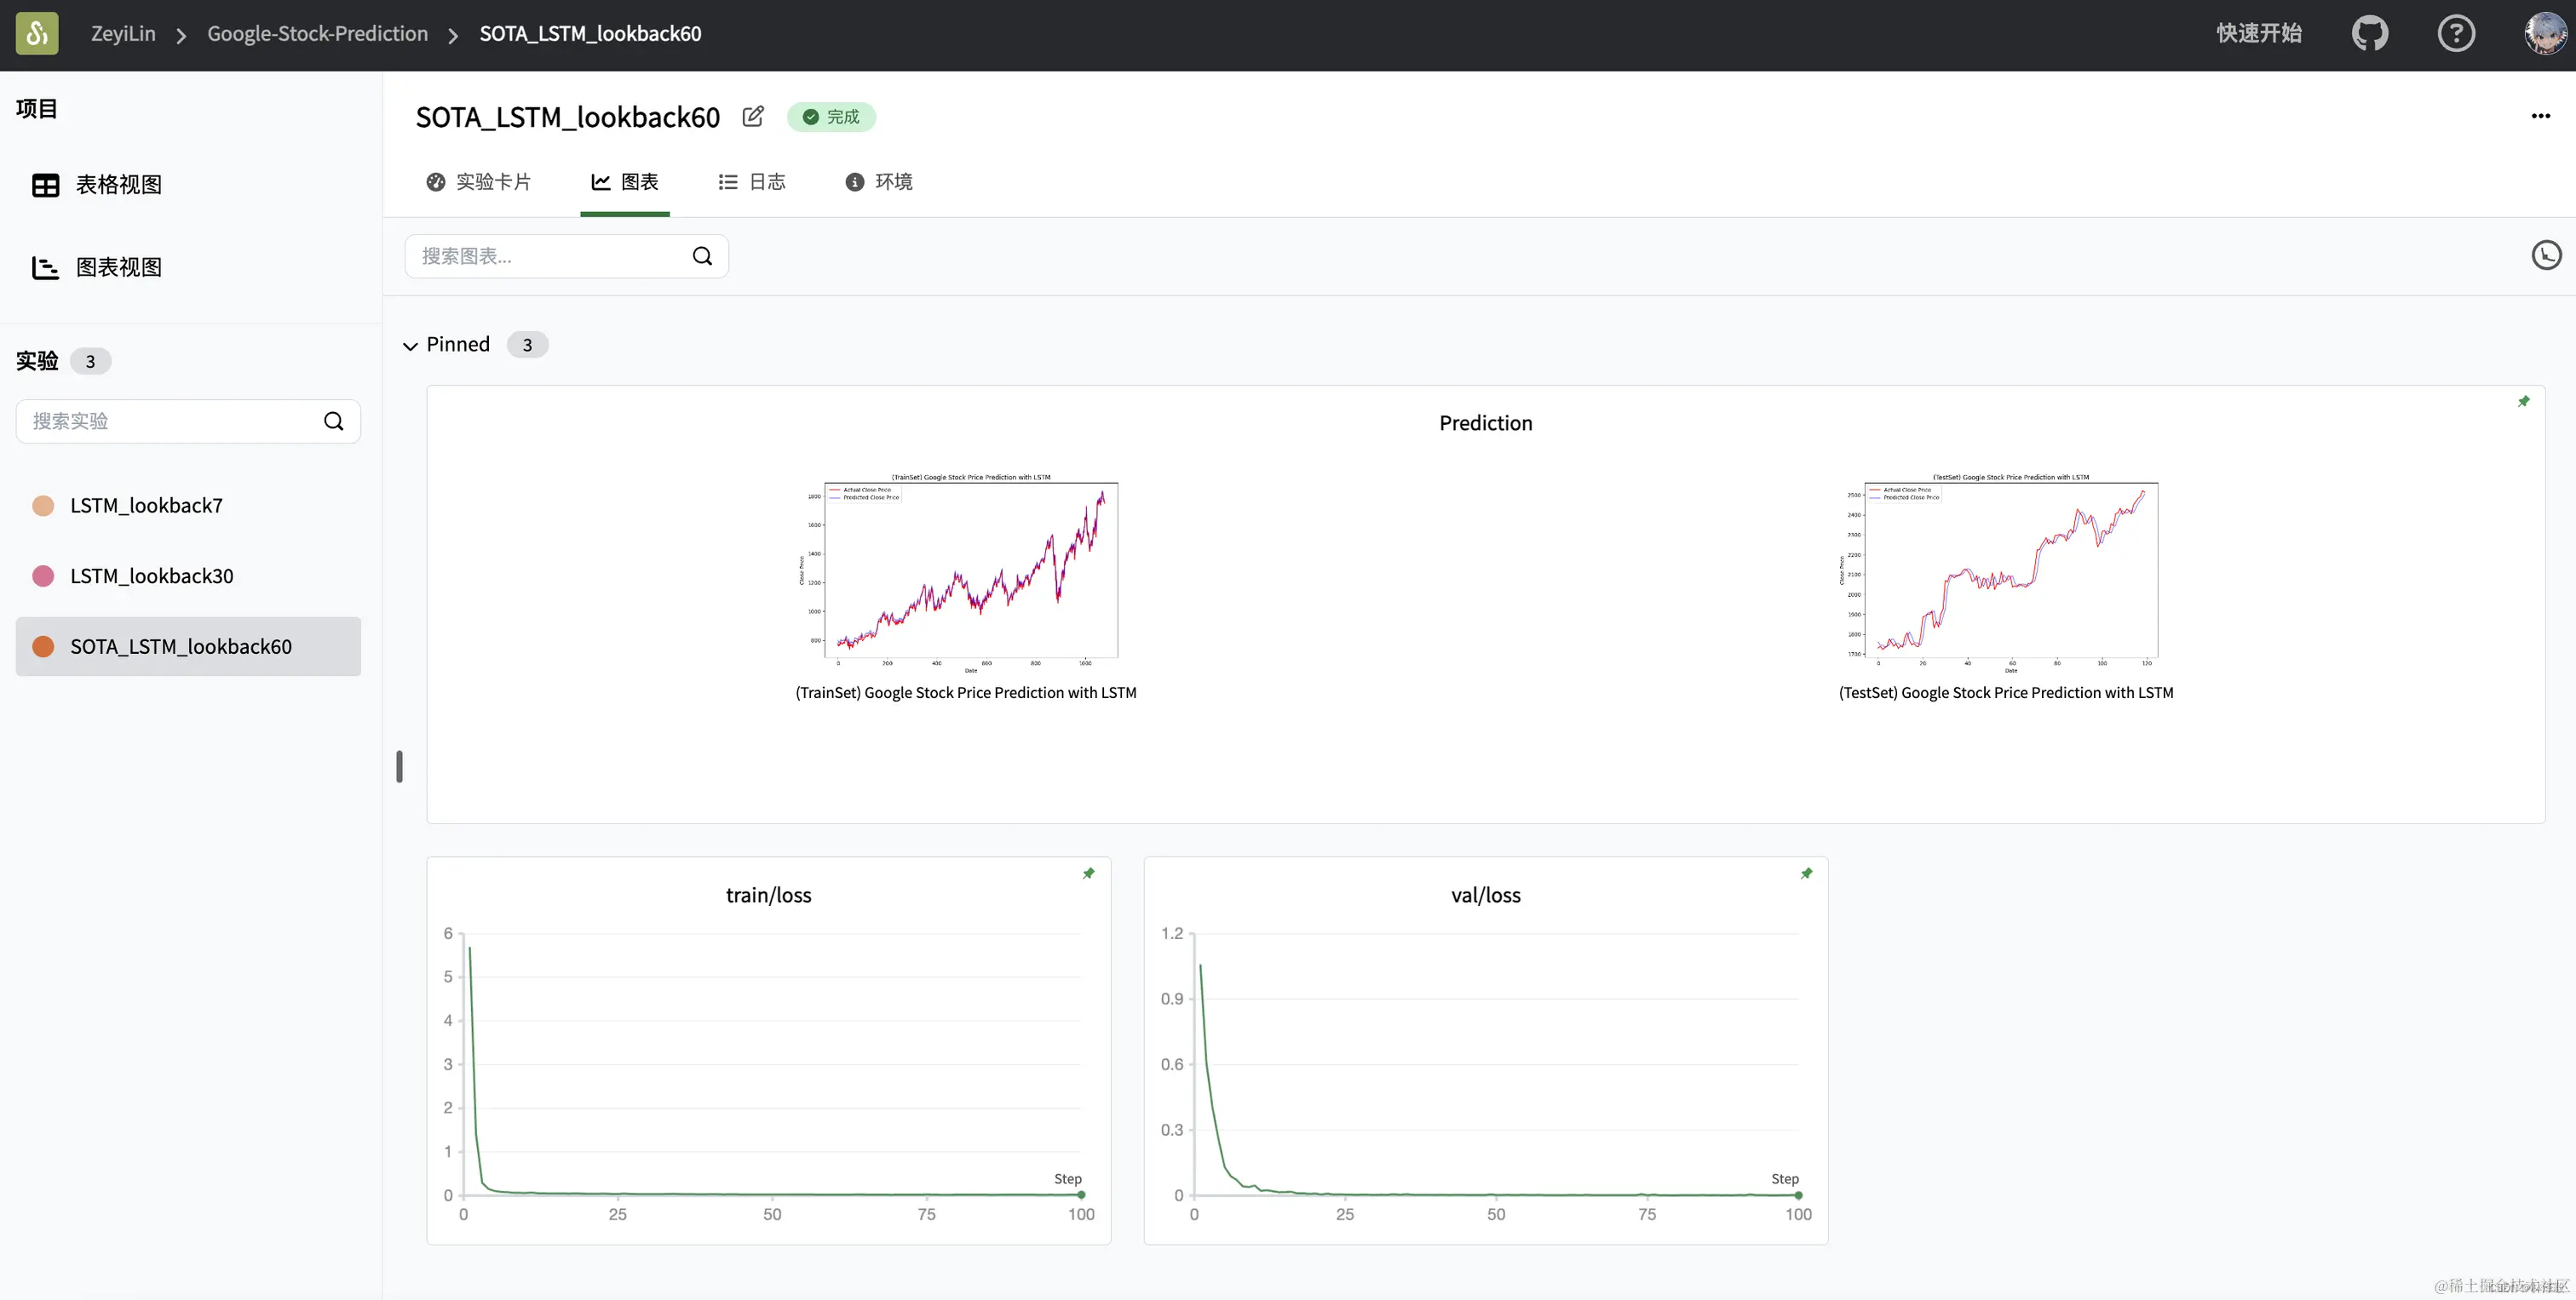
Task: Navigate to Google-Stock-Prediction breadcrumb
Action: coord(317,33)
